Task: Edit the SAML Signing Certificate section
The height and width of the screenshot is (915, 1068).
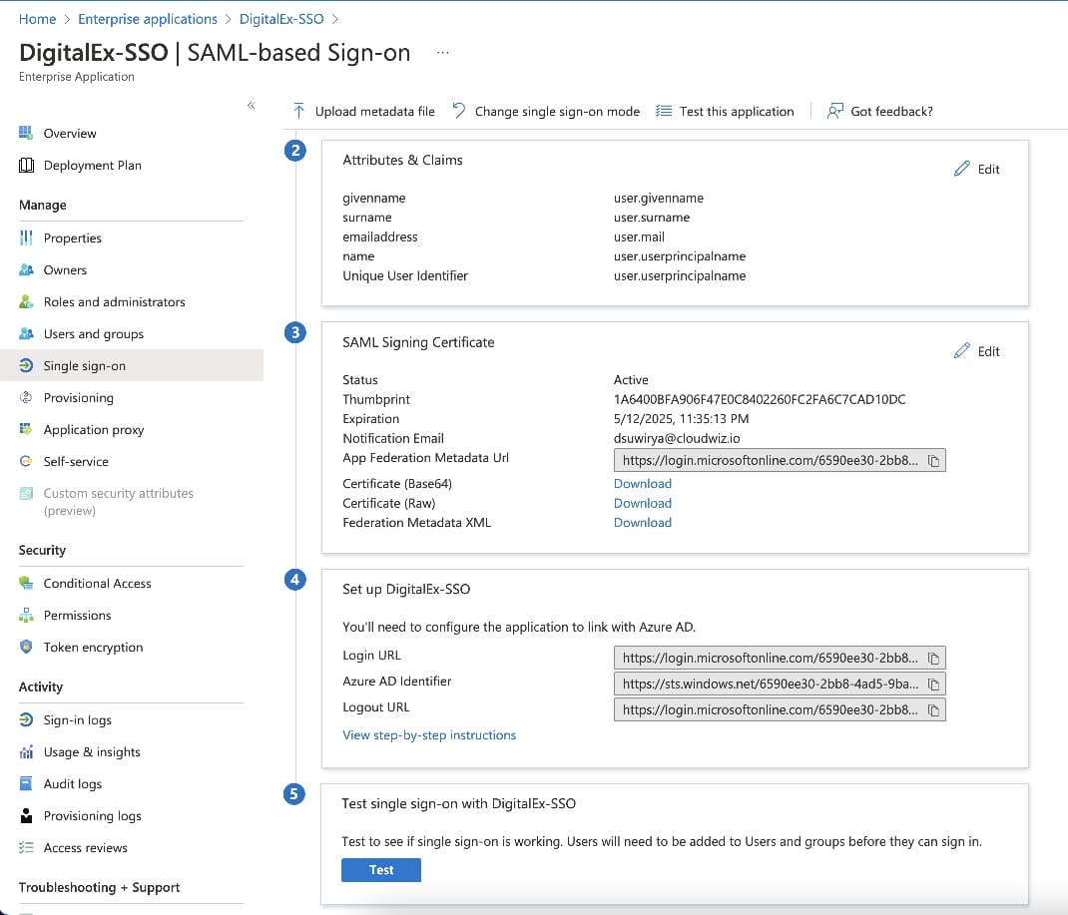Action: (977, 351)
